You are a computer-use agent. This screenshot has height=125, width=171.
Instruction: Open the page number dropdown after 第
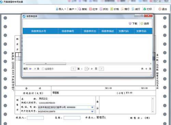(x=86, y=69)
